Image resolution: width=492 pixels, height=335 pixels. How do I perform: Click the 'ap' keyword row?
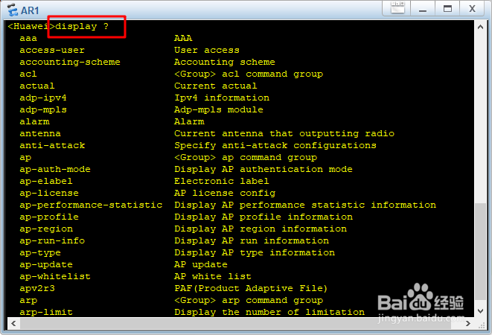click(25, 158)
